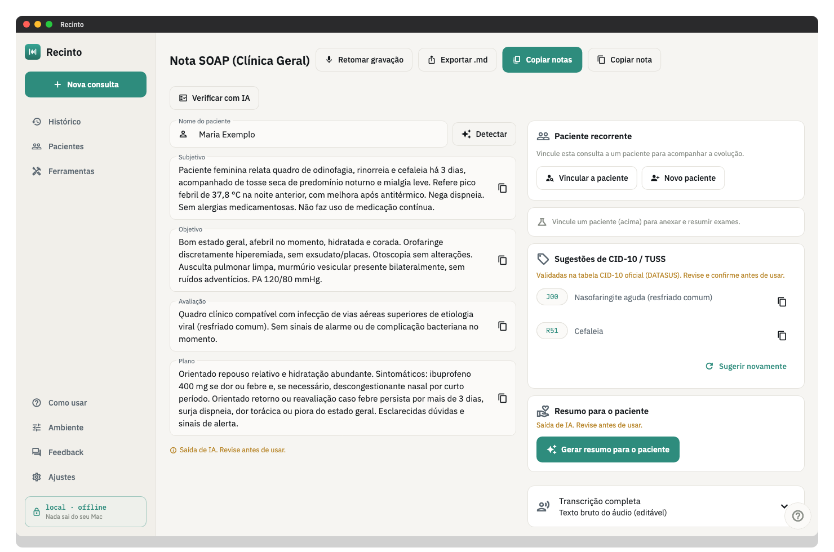Click Gerar resumo para o paciente
This screenshot has height=552, width=834.
[608, 449]
